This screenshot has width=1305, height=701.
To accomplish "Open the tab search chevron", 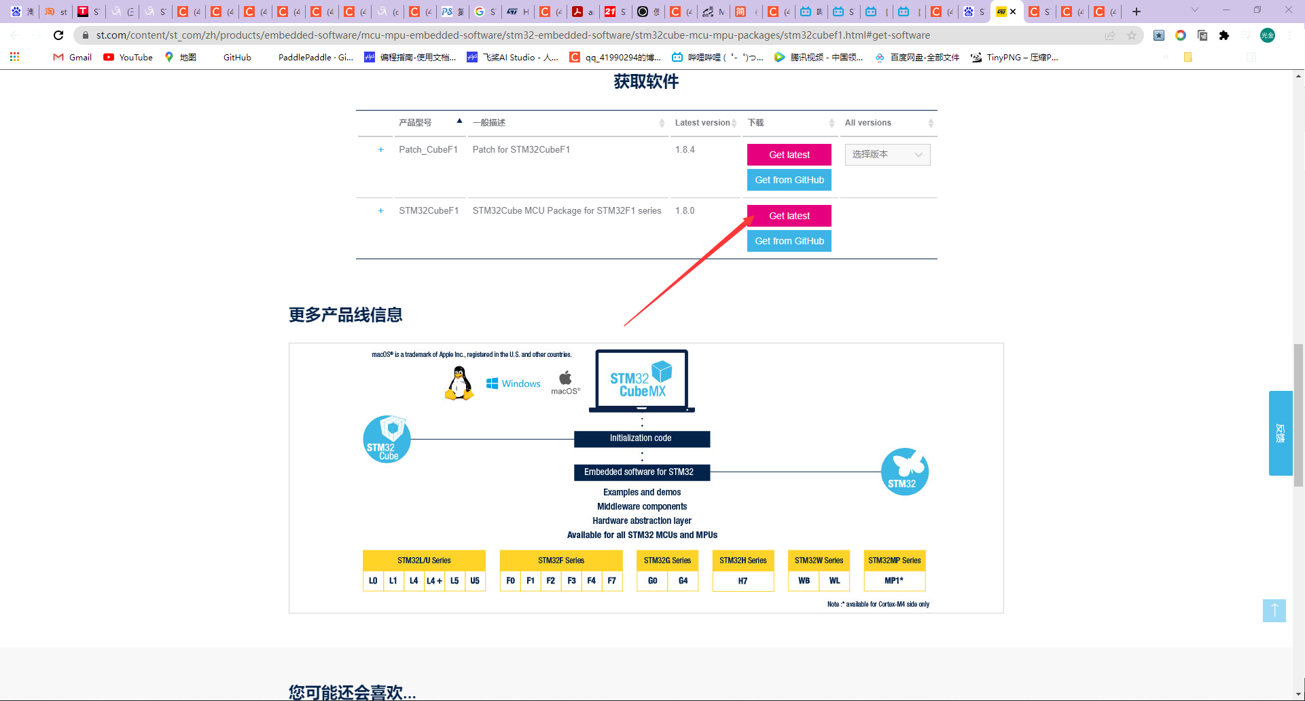I will [1195, 10].
